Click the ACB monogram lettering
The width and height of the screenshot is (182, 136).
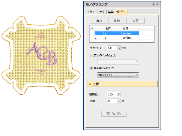tap(42, 54)
